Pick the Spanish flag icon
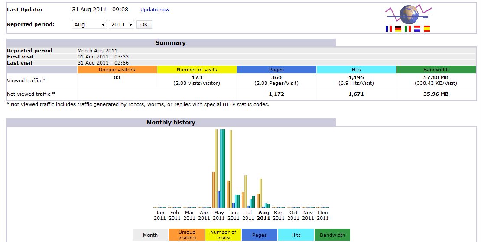Screen dimensions: 481x242 tap(427, 29)
